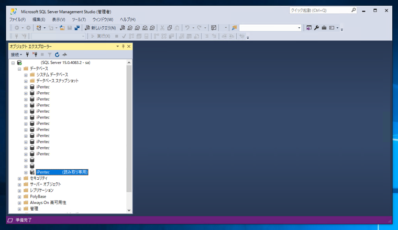Toggle auto-hide pin on Object Explorer

click(123, 47)
